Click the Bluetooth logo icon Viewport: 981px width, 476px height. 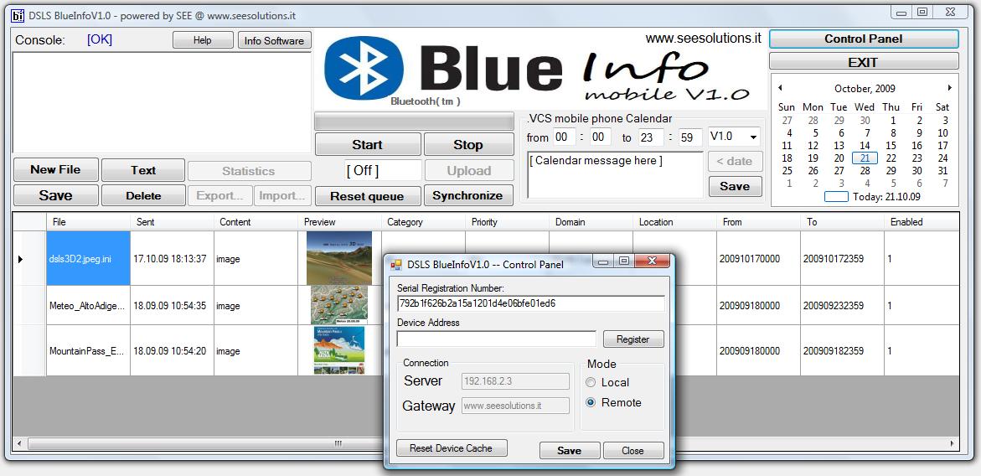[364, 68]
